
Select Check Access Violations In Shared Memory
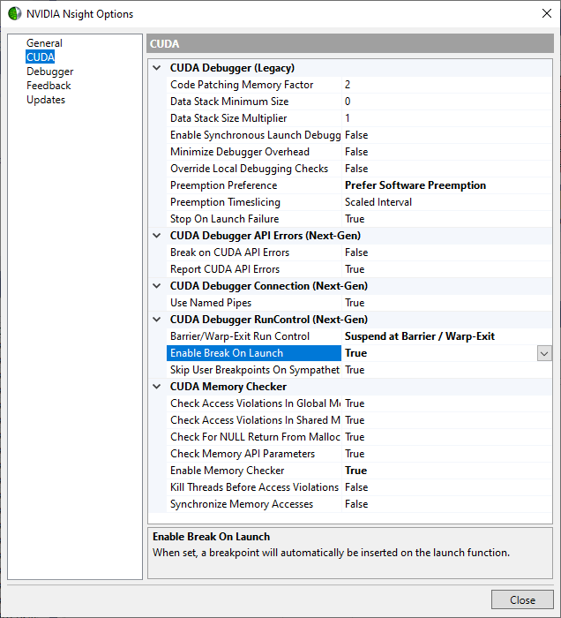click(254, 420)
